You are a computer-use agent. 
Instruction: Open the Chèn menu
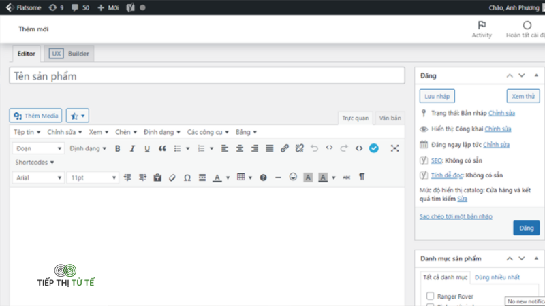point(126,132)
